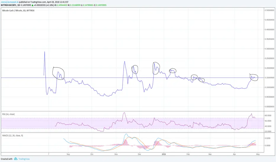Select the BITTREX:BCCBTC, 1D symbol text
This screenshot has width=276, height=162.
click(x=10, y=5)
